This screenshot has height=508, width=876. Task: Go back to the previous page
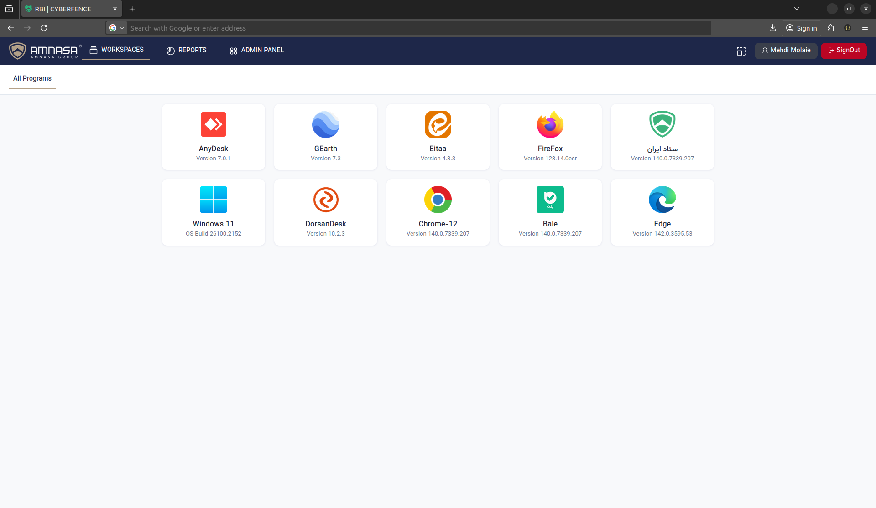click(x=11, y=28)
